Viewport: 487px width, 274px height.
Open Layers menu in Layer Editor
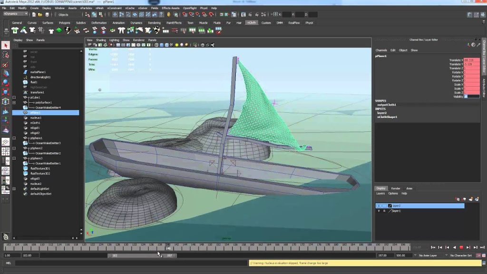tap(380, 193)
